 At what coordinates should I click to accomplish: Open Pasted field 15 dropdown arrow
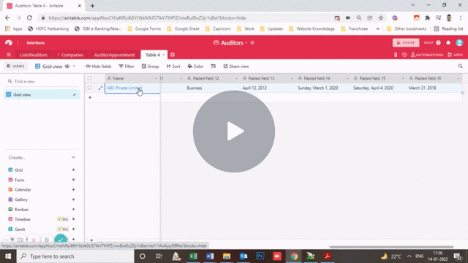403,78
